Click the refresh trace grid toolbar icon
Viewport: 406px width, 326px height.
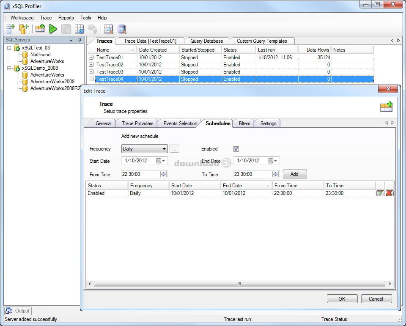(x=79, y=29)
